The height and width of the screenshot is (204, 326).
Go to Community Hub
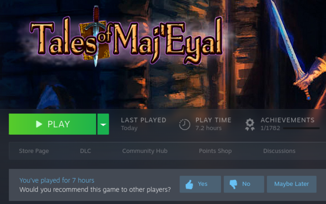[x=145, y=151]
